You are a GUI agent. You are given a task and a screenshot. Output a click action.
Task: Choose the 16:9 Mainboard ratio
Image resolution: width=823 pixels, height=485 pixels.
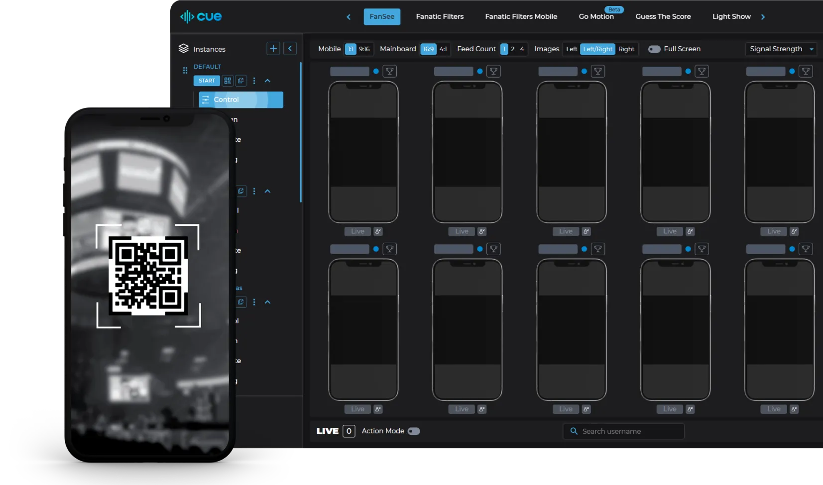(429, 49)
